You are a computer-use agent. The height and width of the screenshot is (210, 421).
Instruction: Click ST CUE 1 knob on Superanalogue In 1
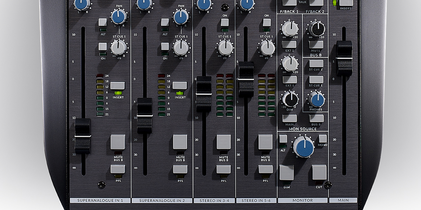click(119, 47)
